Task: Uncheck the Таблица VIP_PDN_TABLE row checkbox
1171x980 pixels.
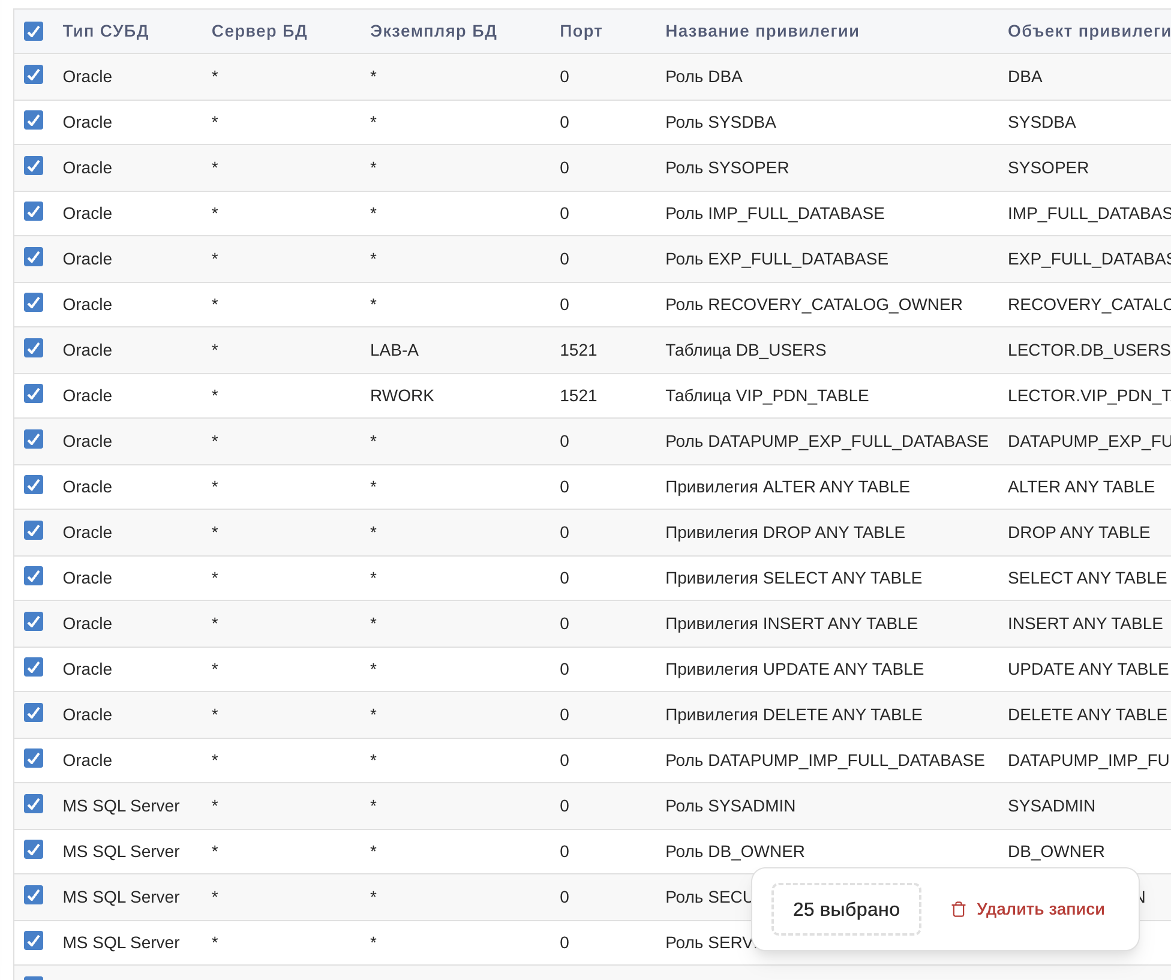Action: (x=34, y=394)
